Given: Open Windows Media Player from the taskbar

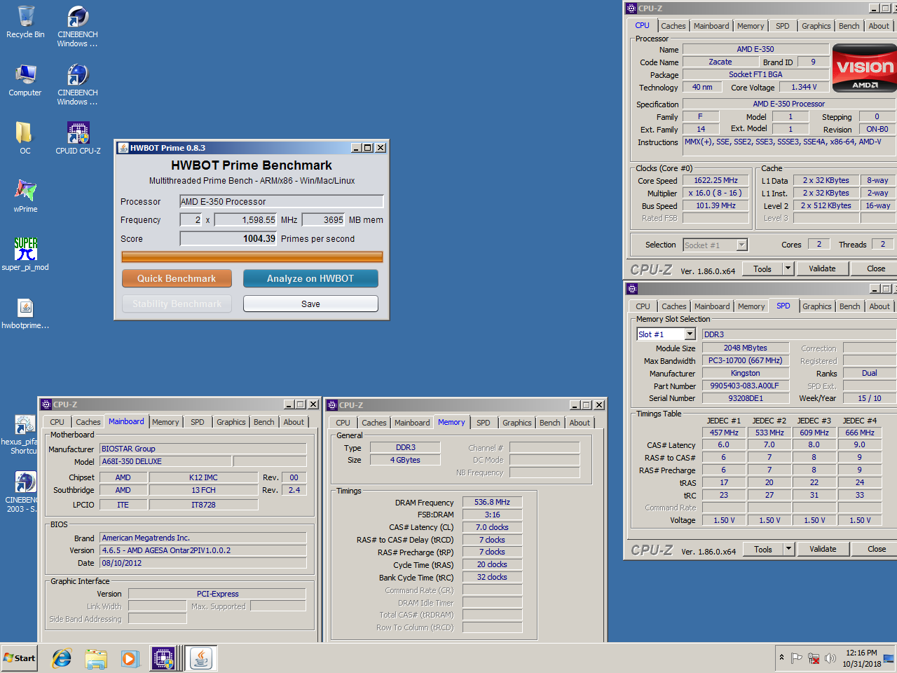Looking at the screenshot, I should 130,658.
